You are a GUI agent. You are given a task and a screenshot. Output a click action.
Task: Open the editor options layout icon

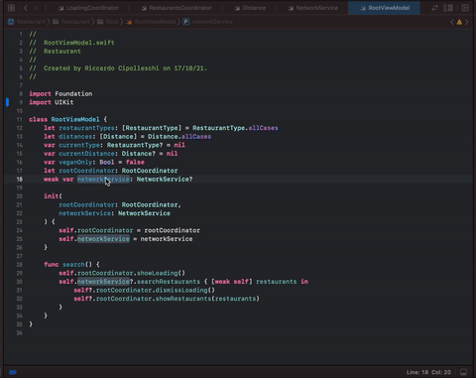[448, 8]
